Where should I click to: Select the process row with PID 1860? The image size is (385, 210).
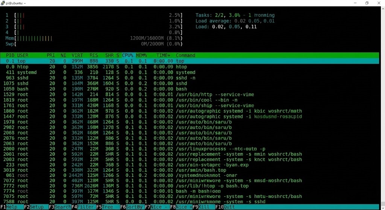coord(189,111)
